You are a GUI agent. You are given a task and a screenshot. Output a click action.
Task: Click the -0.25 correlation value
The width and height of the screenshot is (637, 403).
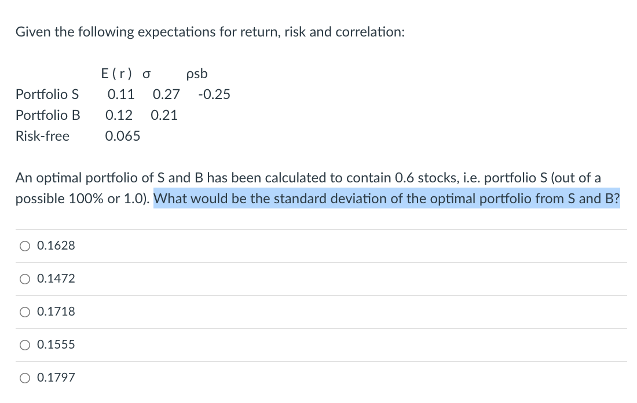215,94
